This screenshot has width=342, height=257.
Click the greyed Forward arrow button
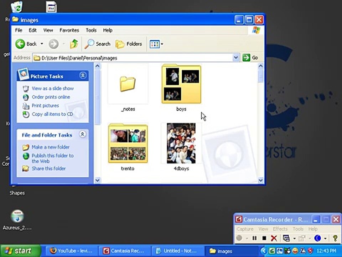coord(53,44)
